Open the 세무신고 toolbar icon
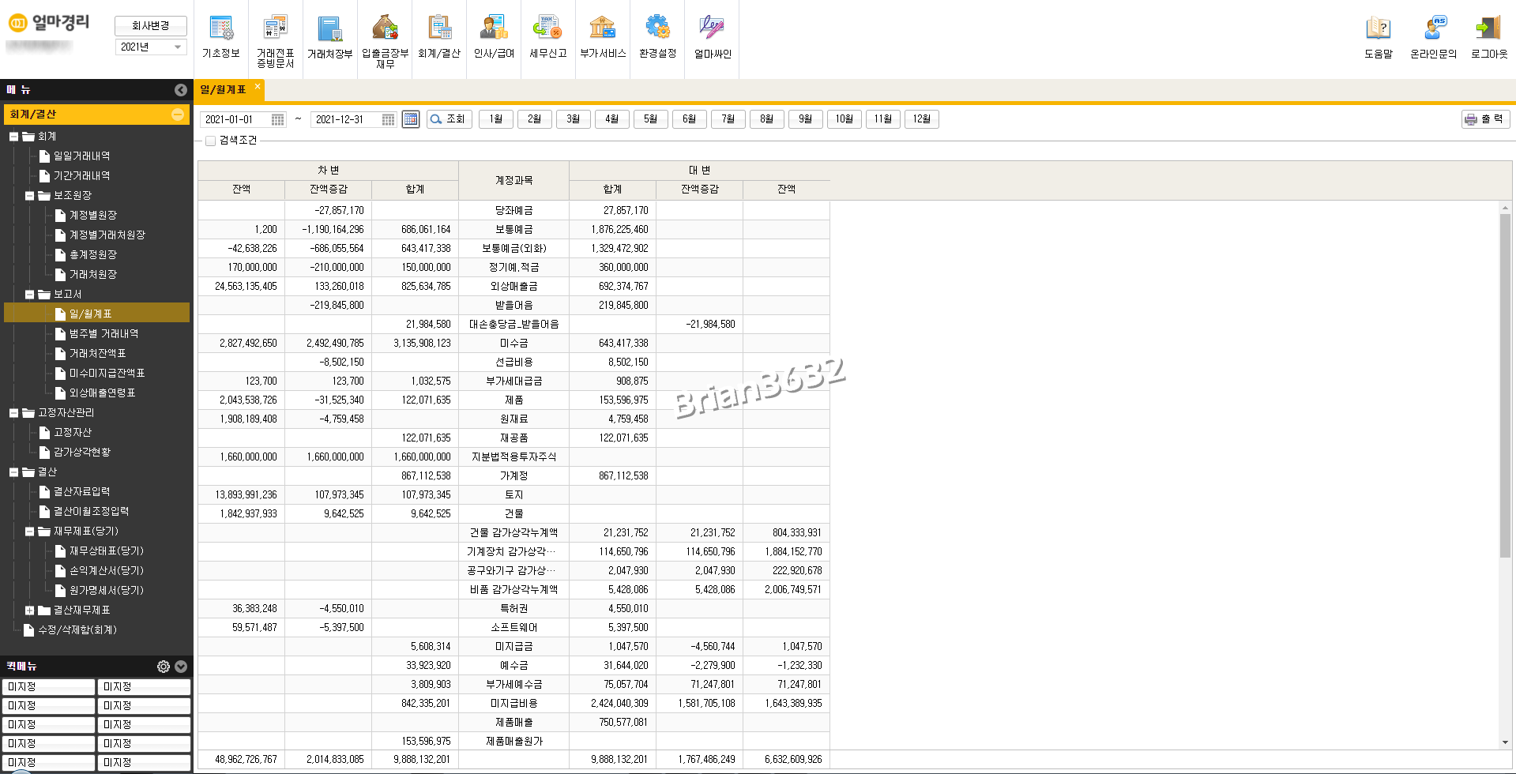 click(548, 37)
